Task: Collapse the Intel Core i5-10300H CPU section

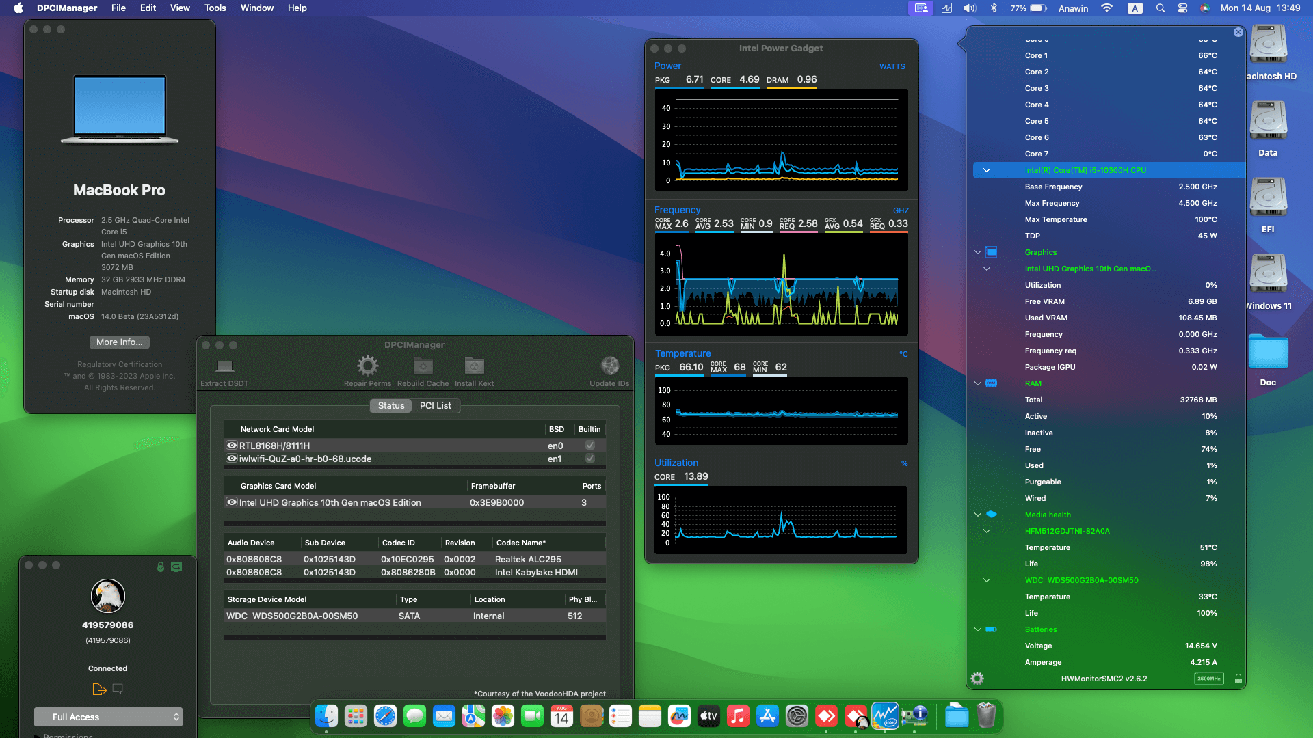Action: tap(986, 170)
